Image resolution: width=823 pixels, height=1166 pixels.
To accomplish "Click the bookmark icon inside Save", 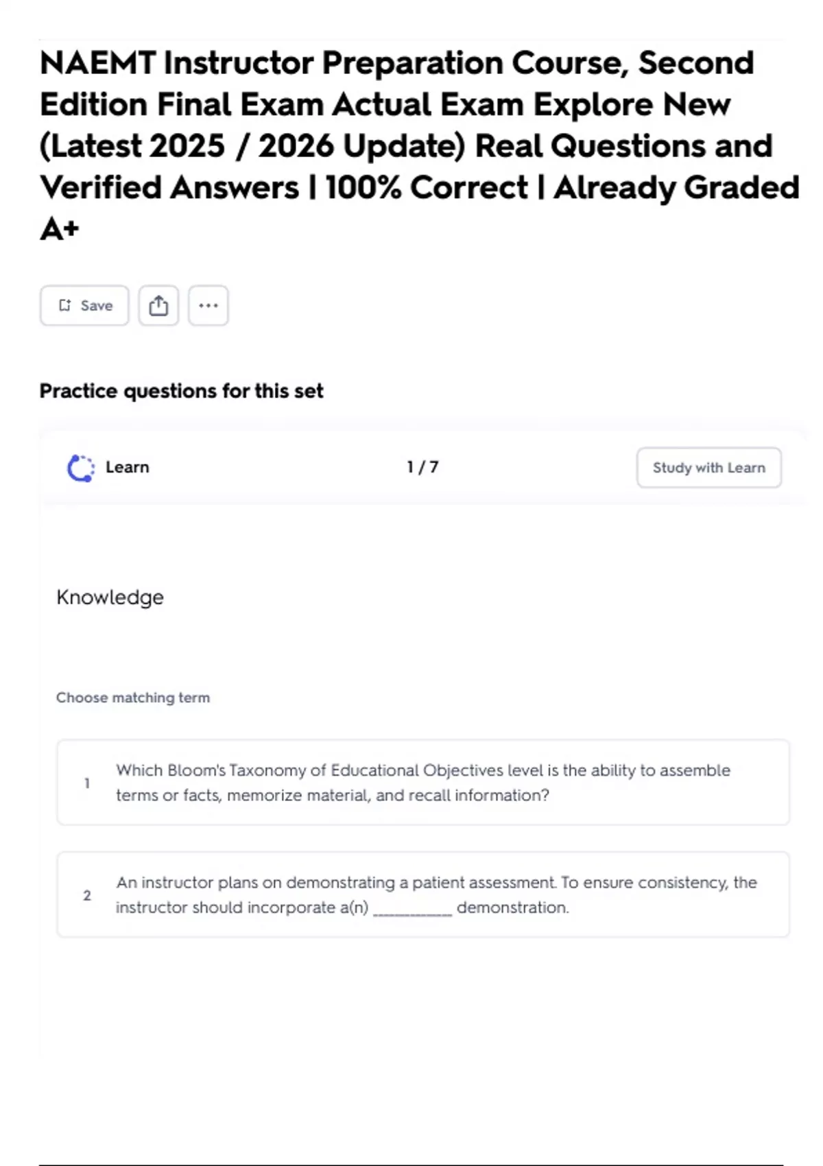I will click(x=64, y=306).
